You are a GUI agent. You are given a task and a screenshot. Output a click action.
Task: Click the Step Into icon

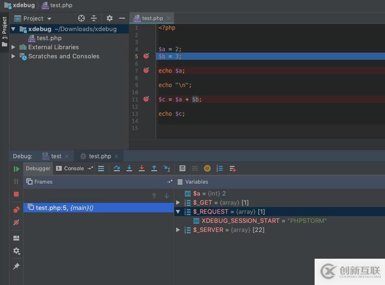point(129,168)
